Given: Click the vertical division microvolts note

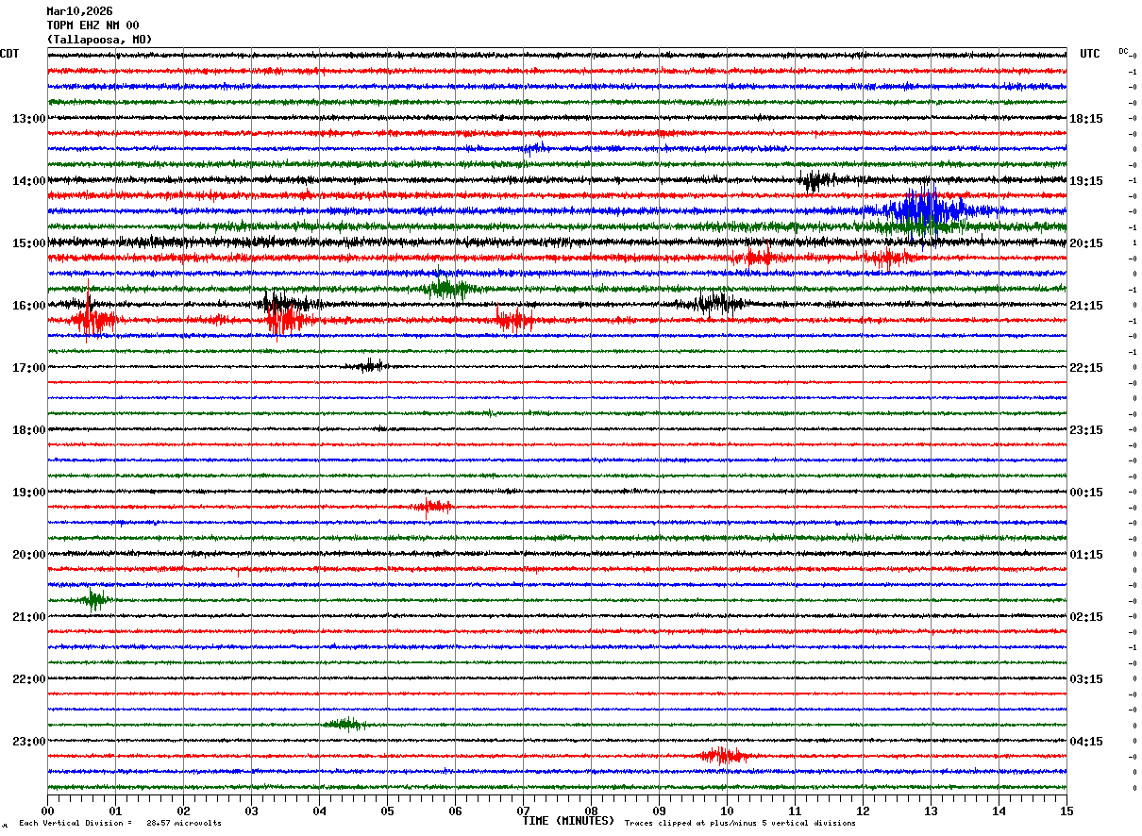Looking at the screenshot, I should point(120,823).
